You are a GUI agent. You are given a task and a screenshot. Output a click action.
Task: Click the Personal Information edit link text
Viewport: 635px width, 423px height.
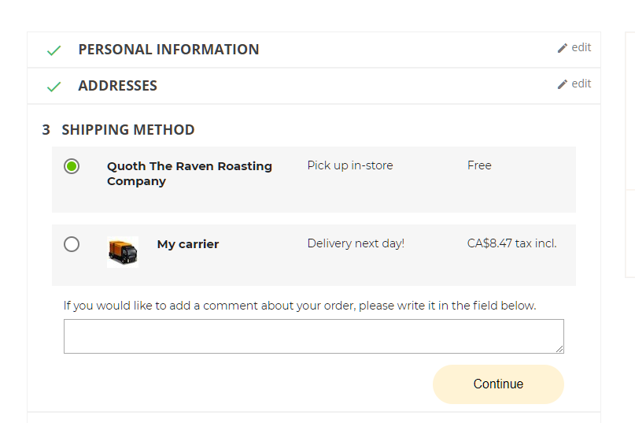[x=581, y=47]
